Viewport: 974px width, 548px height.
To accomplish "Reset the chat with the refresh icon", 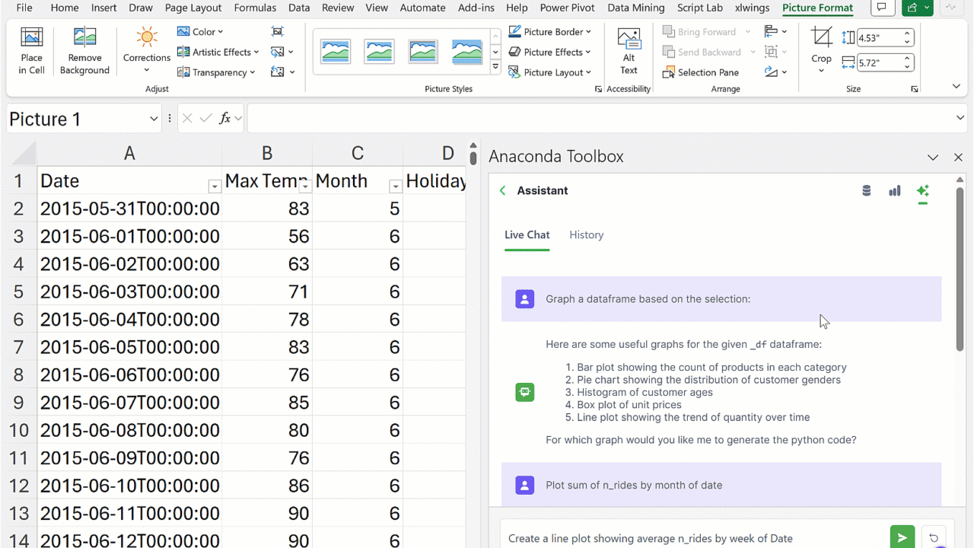I will pos(934,537).
